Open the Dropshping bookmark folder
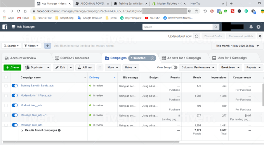 (64, 18)
